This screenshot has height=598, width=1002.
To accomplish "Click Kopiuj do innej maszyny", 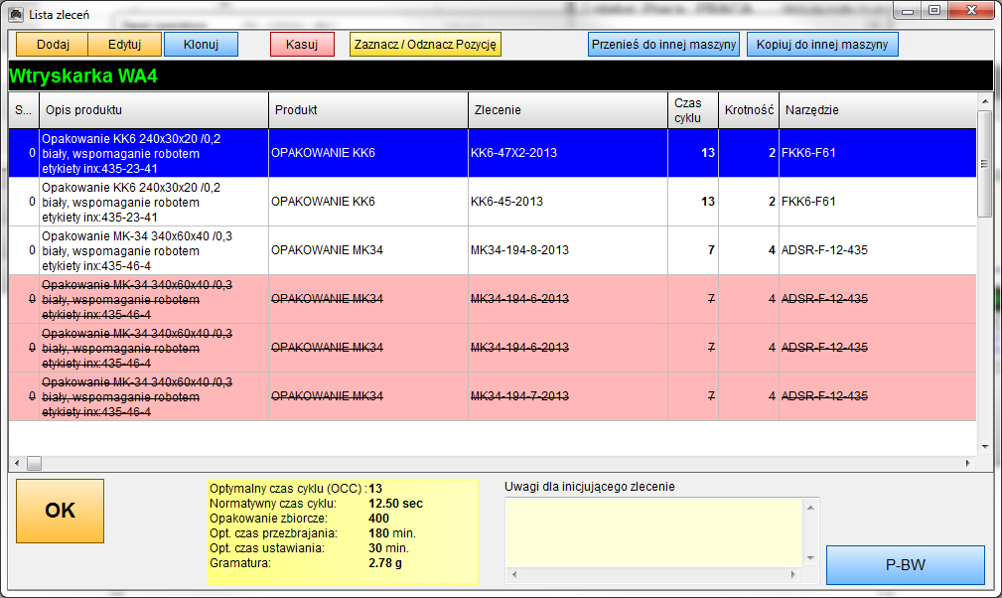I will (822, 45).
